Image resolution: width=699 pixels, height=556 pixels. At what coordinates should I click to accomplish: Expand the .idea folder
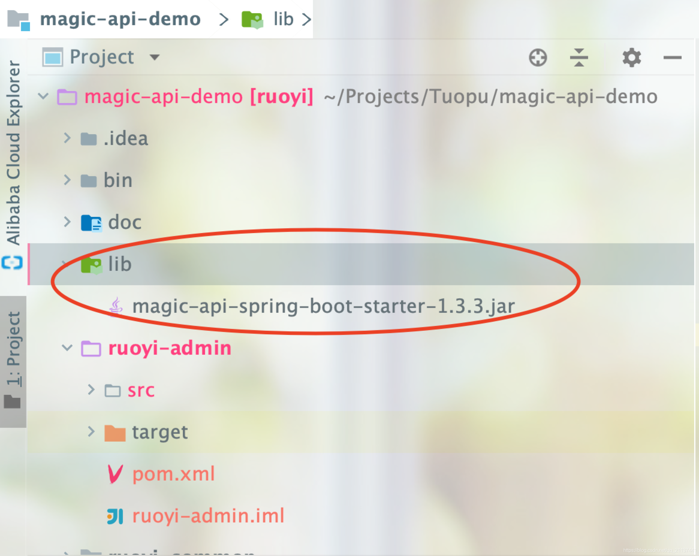coord(67,138)
